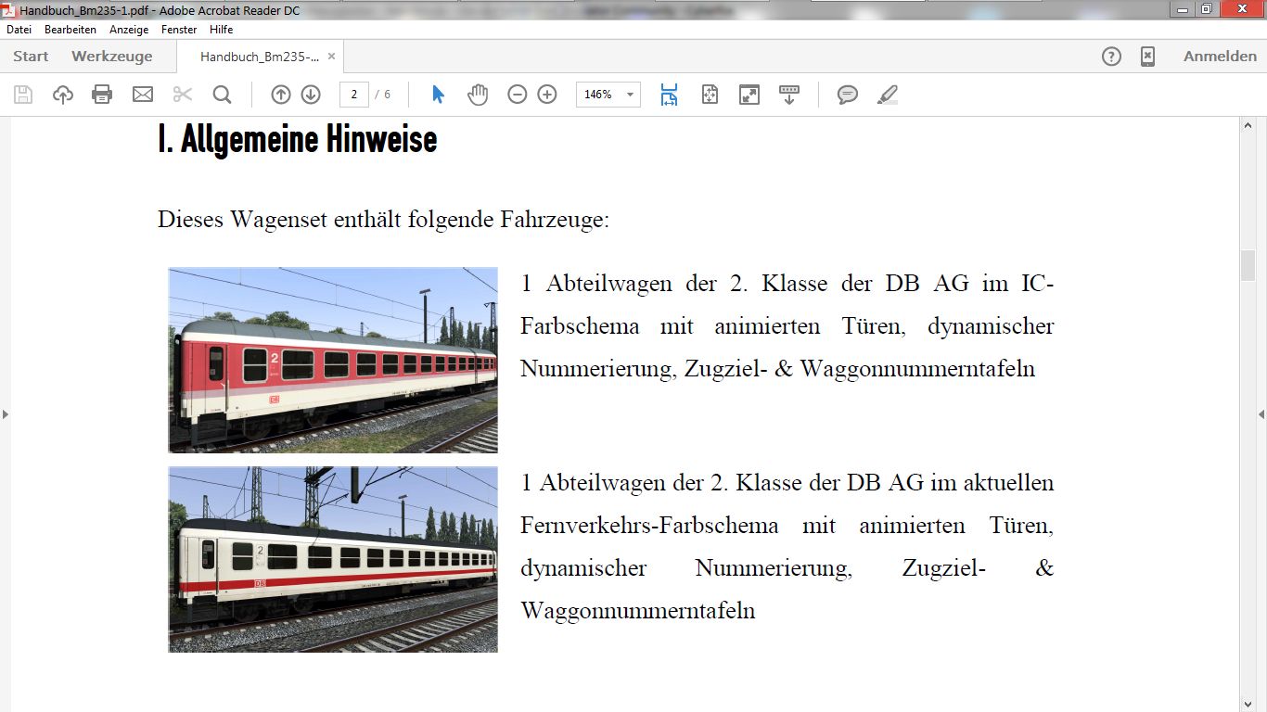
Task: Click the heading 'I. Allgemeine Hinweise'
Action: [298, 140]
